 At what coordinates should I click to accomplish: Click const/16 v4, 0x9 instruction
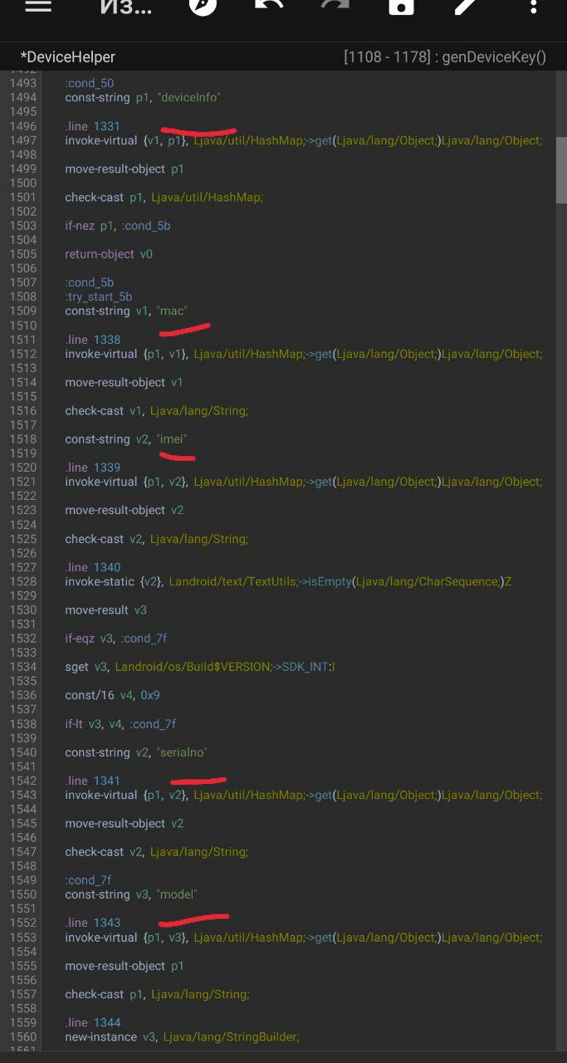pos(112,695)
